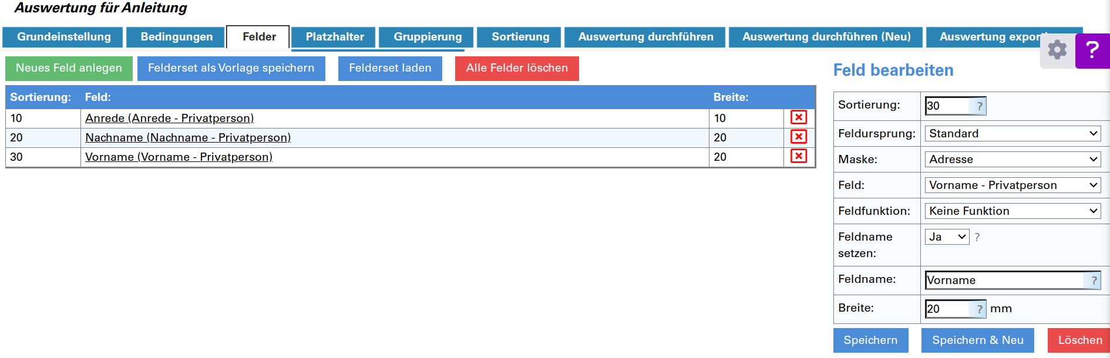Open the purple help question mark
This screenshot has height=358, width=1110.
[1092, 50]
